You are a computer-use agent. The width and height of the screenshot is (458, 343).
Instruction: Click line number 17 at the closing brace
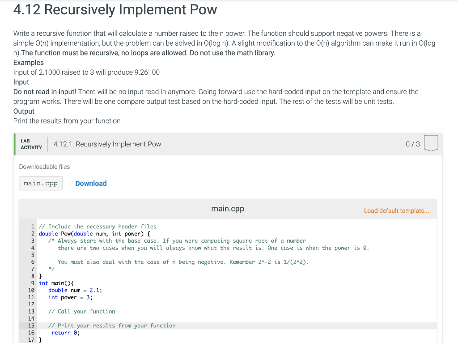pos(32,339)
